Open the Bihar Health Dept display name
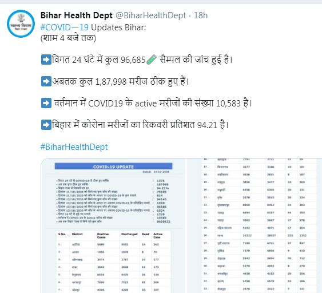Viewport: 322px width, 293px height. pos(77,15)
